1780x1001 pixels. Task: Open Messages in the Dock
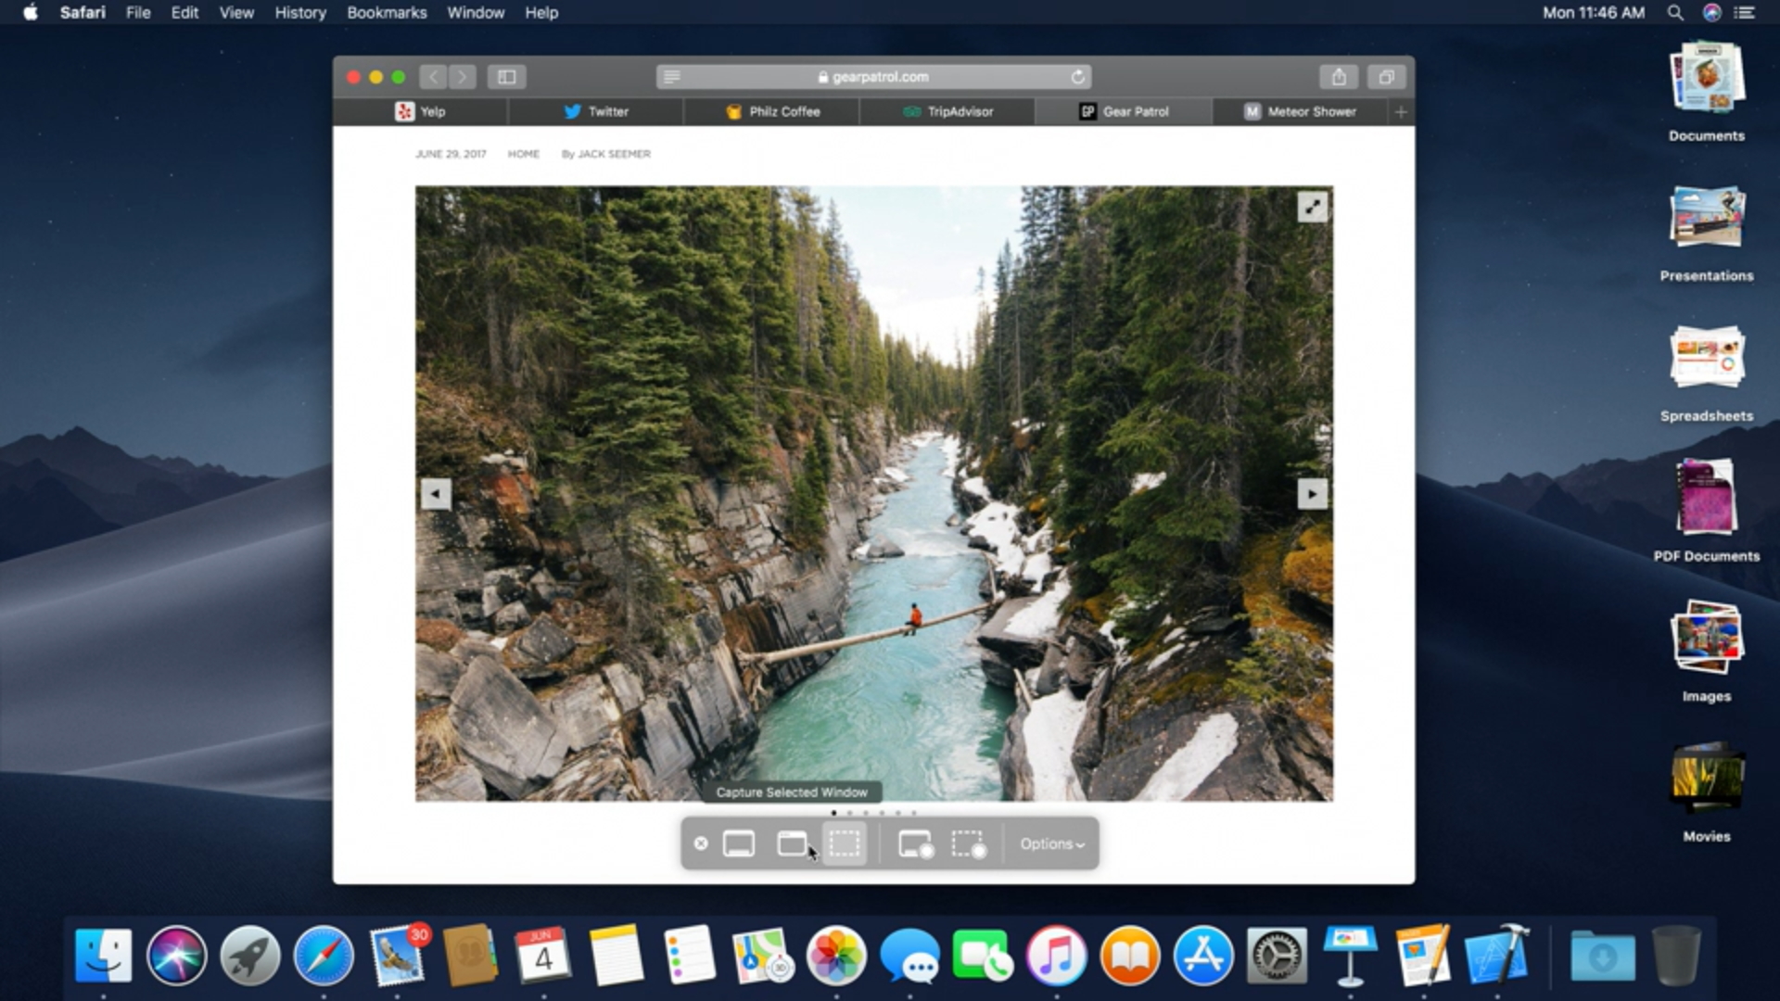(909, 956)
